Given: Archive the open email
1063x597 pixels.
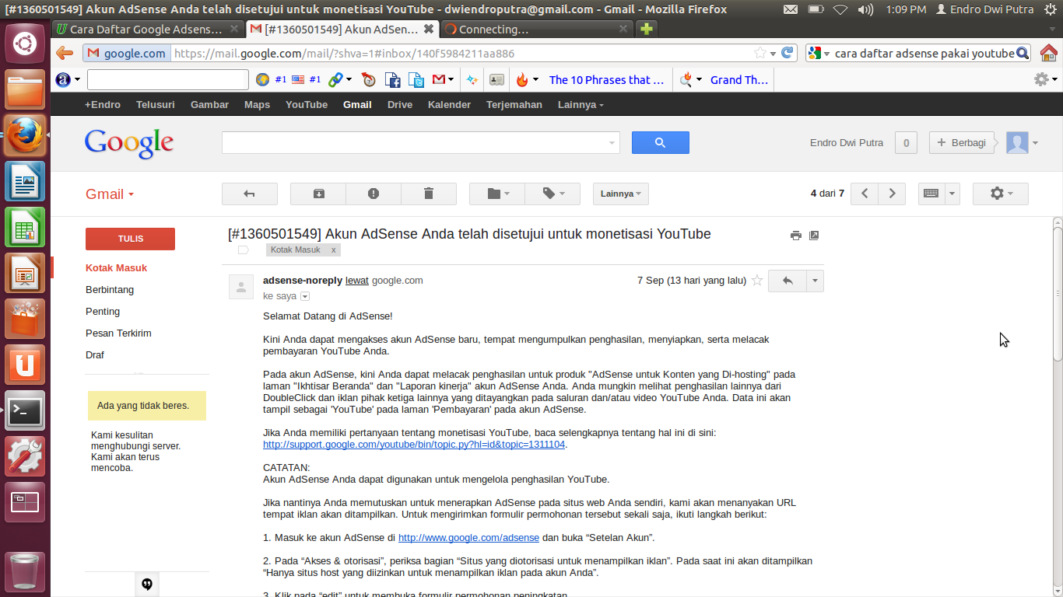Looking at the screenshot, I should click(317, 194).
